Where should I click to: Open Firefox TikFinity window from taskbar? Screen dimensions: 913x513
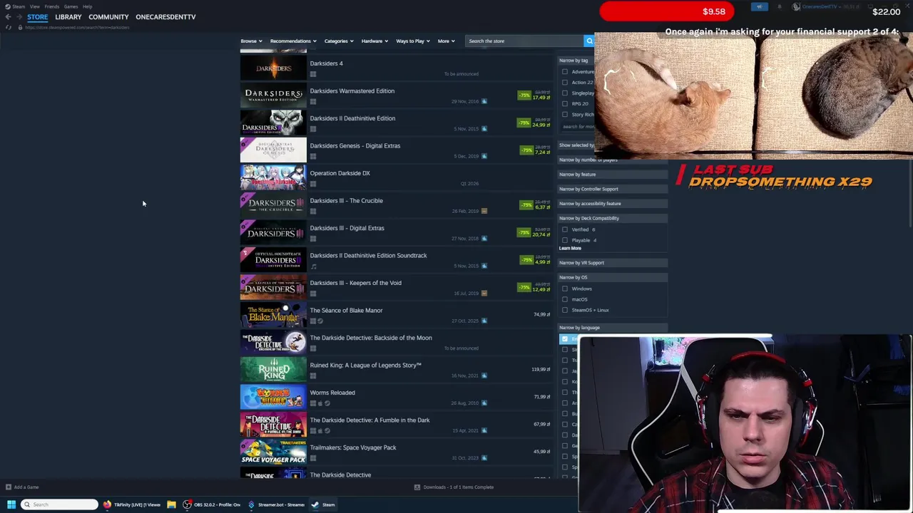point(133,504)
